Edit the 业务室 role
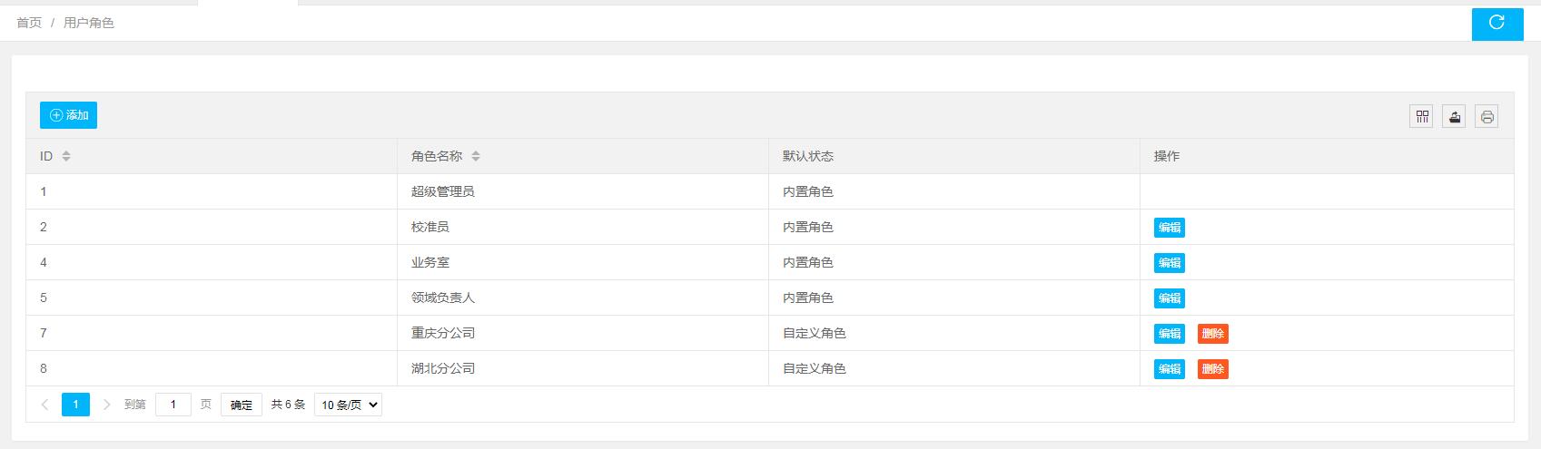 (x=1169, y=263)
